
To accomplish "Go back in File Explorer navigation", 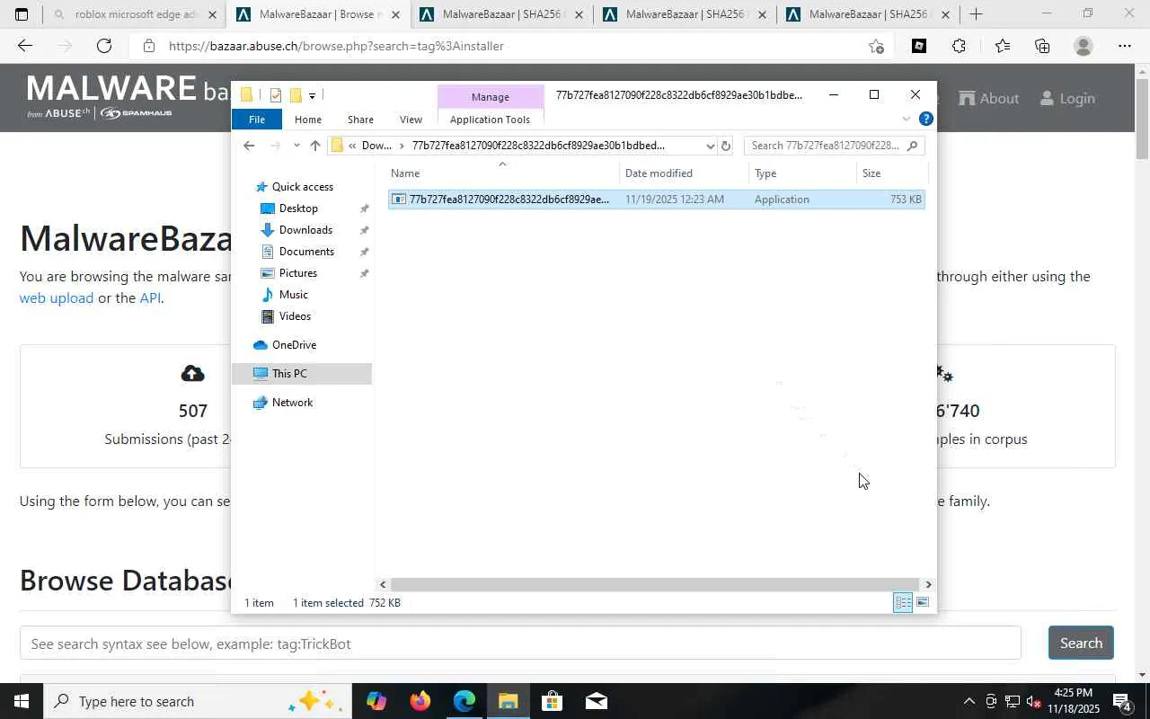I will [x=249, y=146].
